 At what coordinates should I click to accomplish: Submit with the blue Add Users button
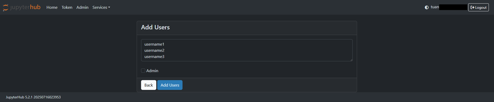click(170, 85)
